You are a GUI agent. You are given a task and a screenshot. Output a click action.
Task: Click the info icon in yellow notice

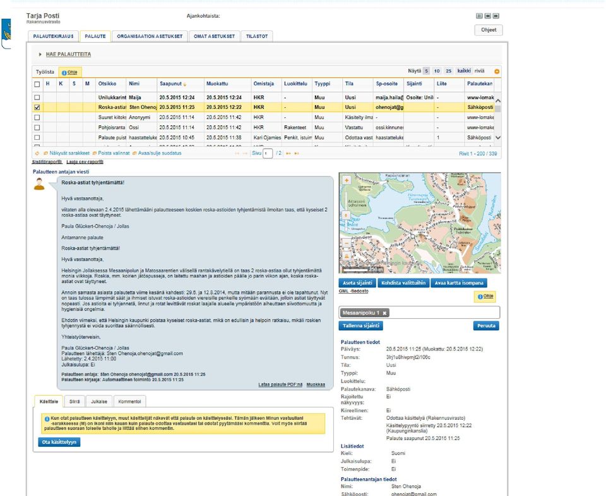pyautogui.click(x=47, y=419)
